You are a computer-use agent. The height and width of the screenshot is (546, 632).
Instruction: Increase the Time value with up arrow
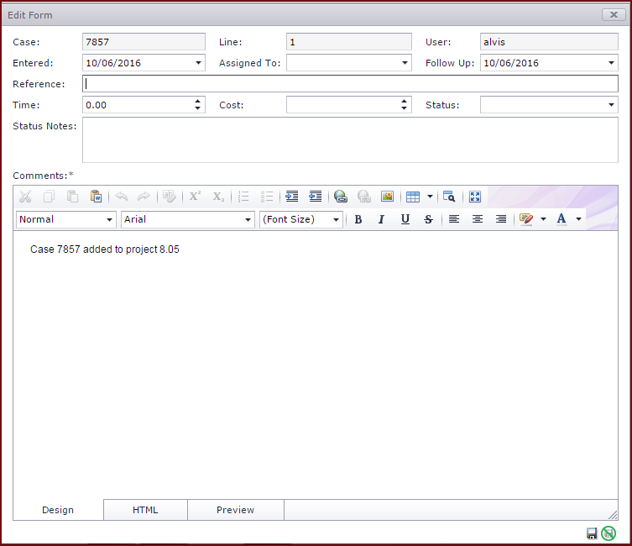coord(197,101)
